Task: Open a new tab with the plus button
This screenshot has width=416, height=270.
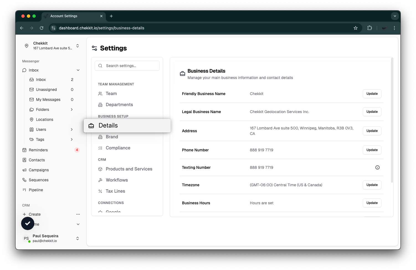Action: point(111,16)
